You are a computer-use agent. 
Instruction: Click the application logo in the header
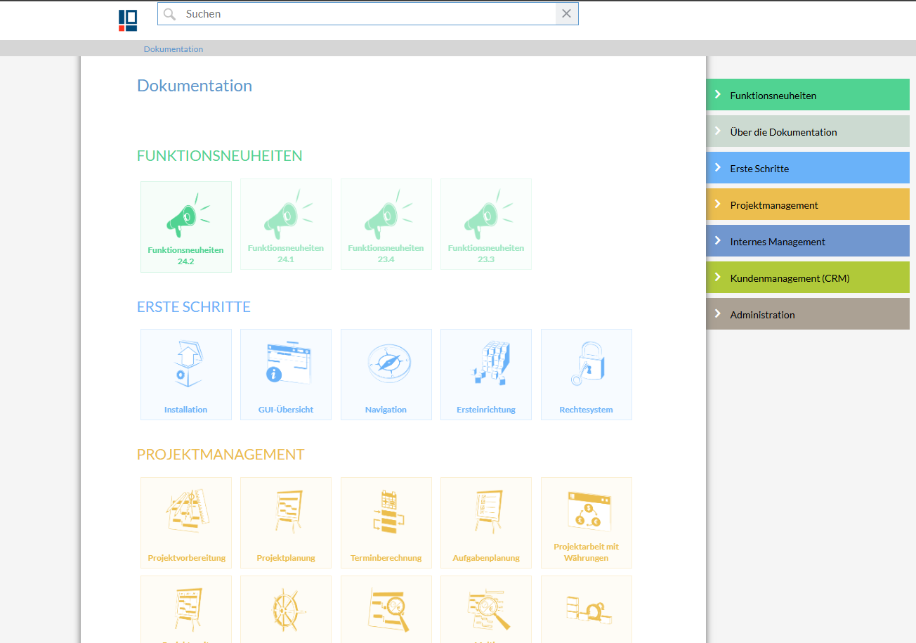128,20
